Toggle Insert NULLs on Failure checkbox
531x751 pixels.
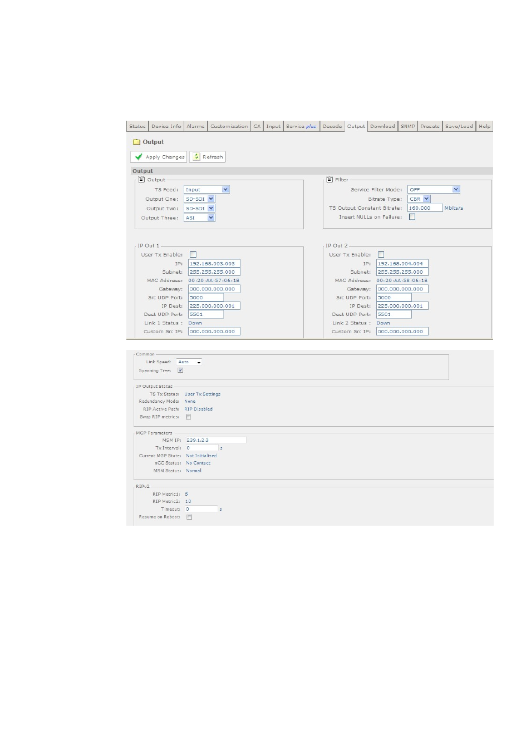click(412, 217)
